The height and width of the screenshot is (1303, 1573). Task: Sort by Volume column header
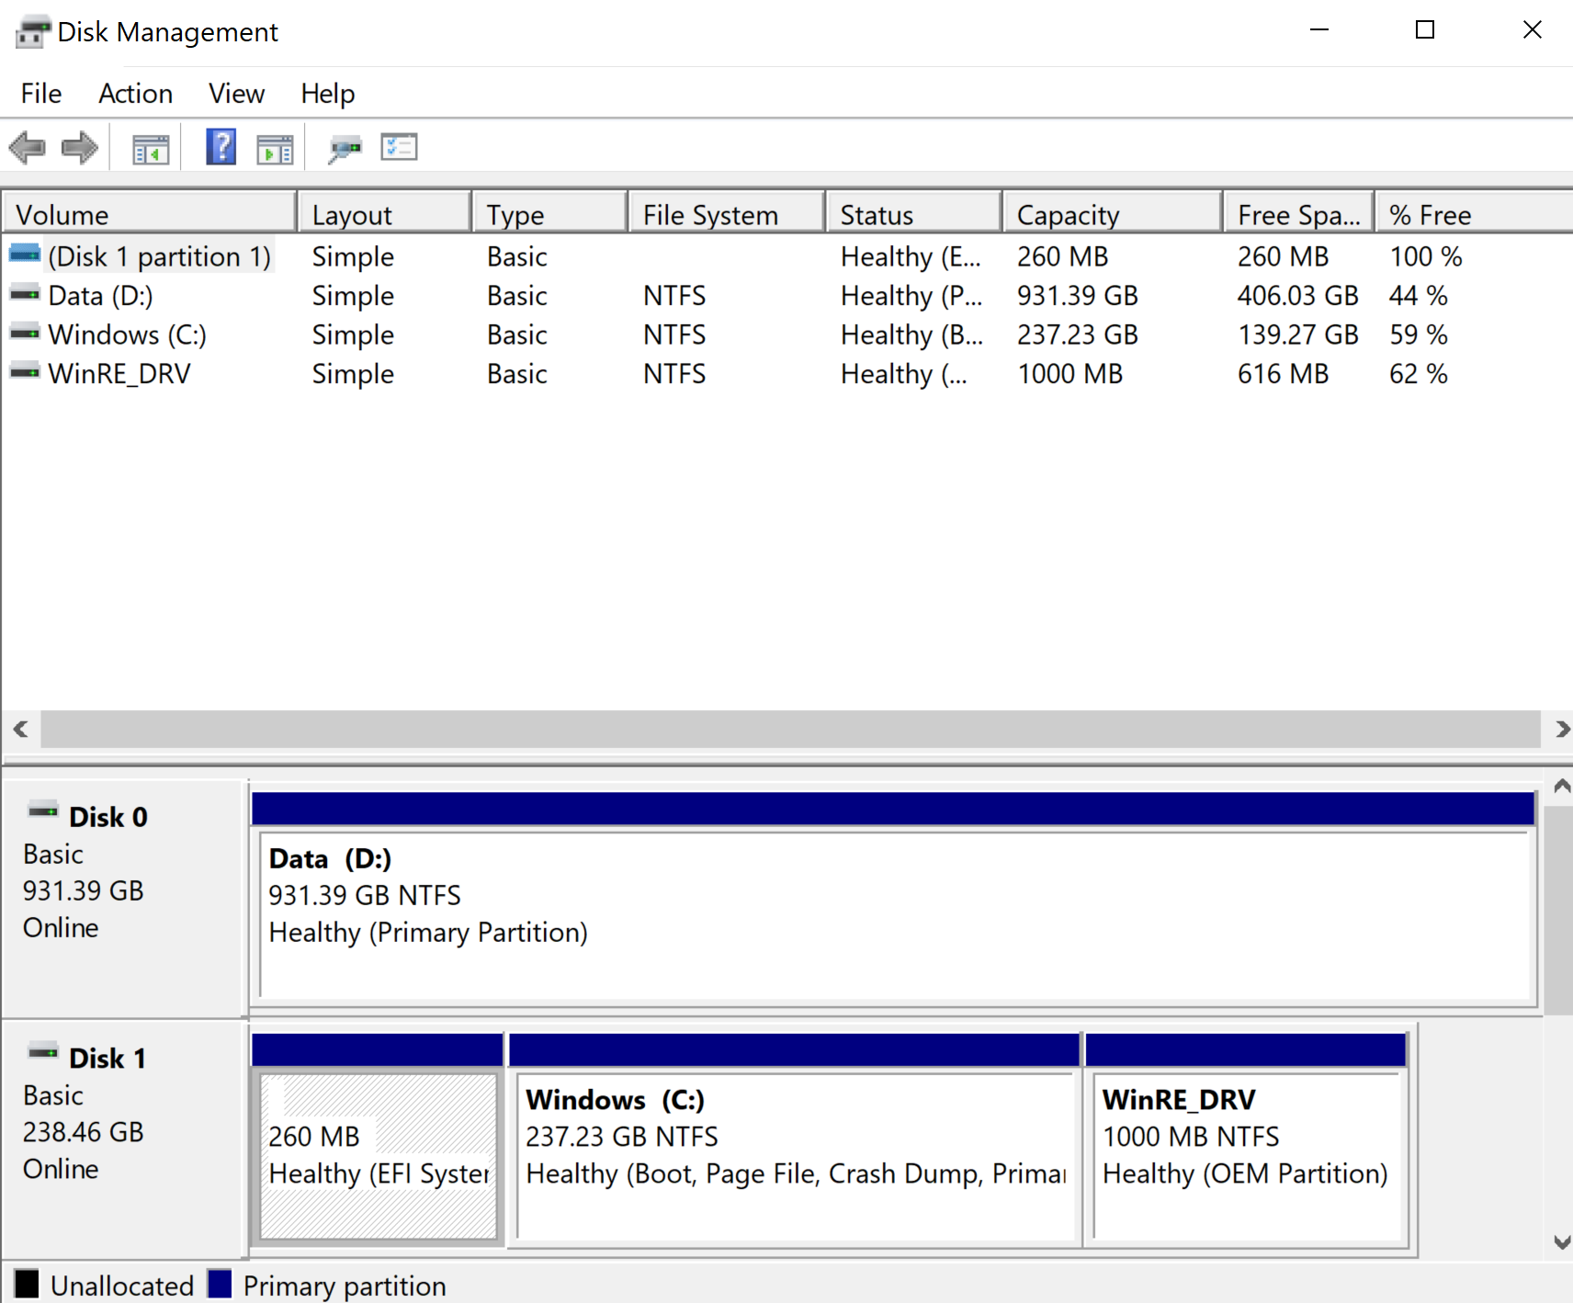click(x=149, y=215)
